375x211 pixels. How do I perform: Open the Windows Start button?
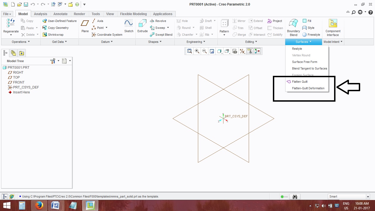tap(7, 206)
